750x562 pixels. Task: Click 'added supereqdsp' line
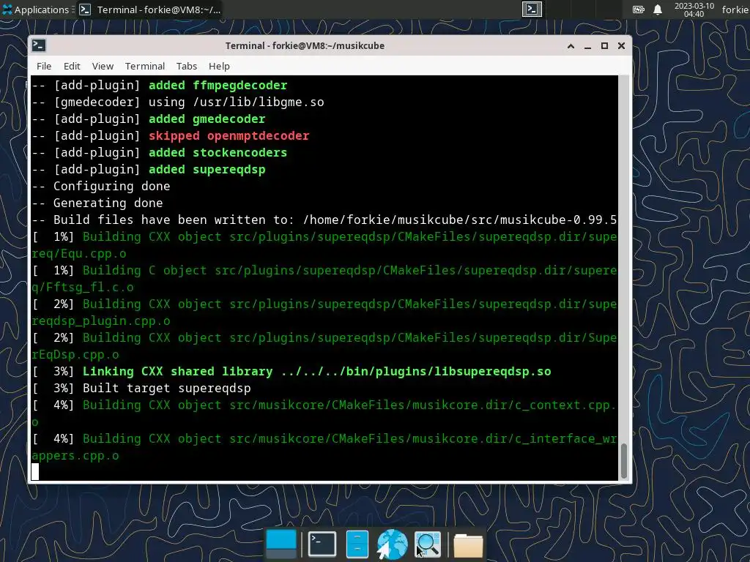(x=148, y=169)
